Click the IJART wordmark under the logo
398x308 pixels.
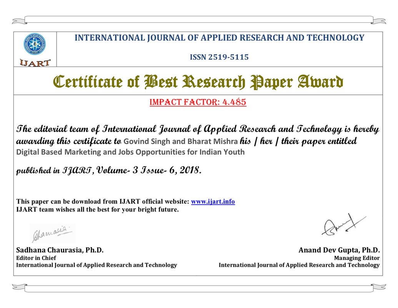click(x=35, y=62)
